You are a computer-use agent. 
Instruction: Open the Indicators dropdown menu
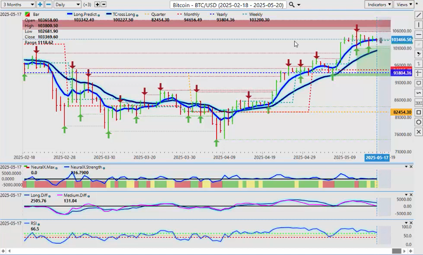pos(379,4)
